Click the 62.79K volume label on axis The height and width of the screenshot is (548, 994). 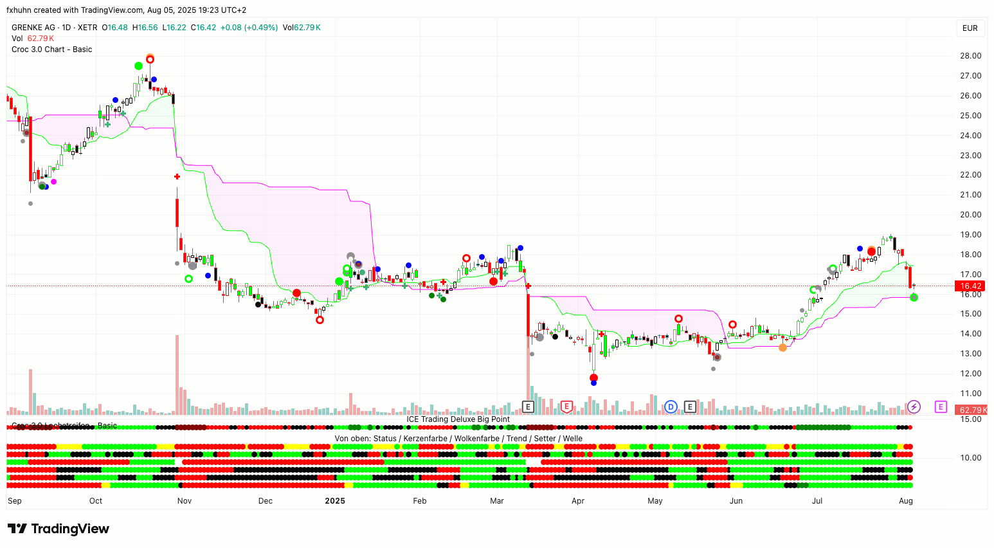coord(971,410)
